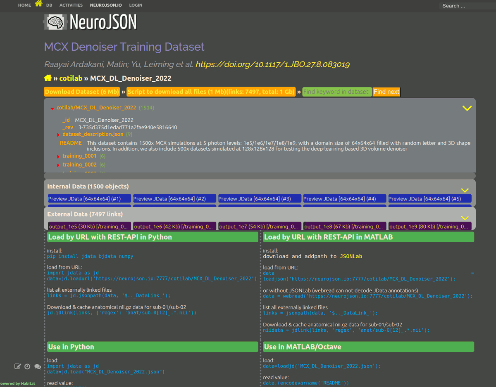Image resolution: width=496 pixels, height=387 pixels.
Task: Select the training_0001 tree item label
Action: point(79,156)
